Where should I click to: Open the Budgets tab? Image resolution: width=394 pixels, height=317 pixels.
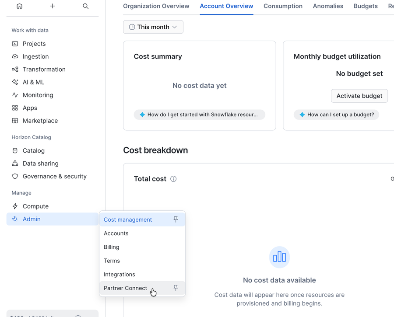pyautogui.click(x=366, y=6)
